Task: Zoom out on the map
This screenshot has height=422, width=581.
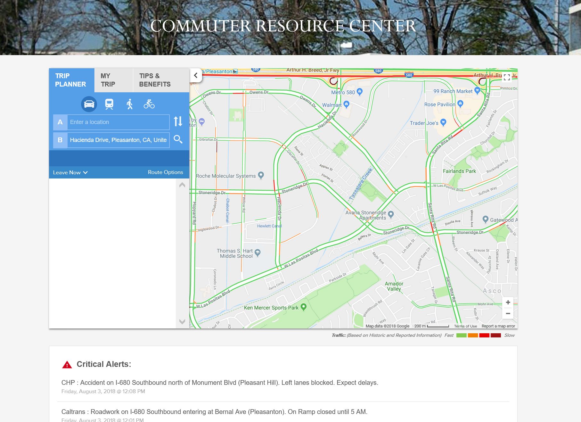Action: [x=508, y=313]
